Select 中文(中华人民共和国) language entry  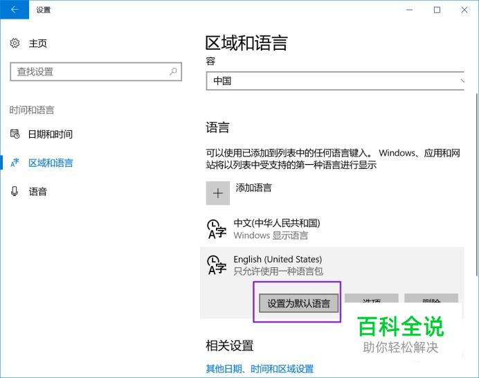[x=332, y=229]
